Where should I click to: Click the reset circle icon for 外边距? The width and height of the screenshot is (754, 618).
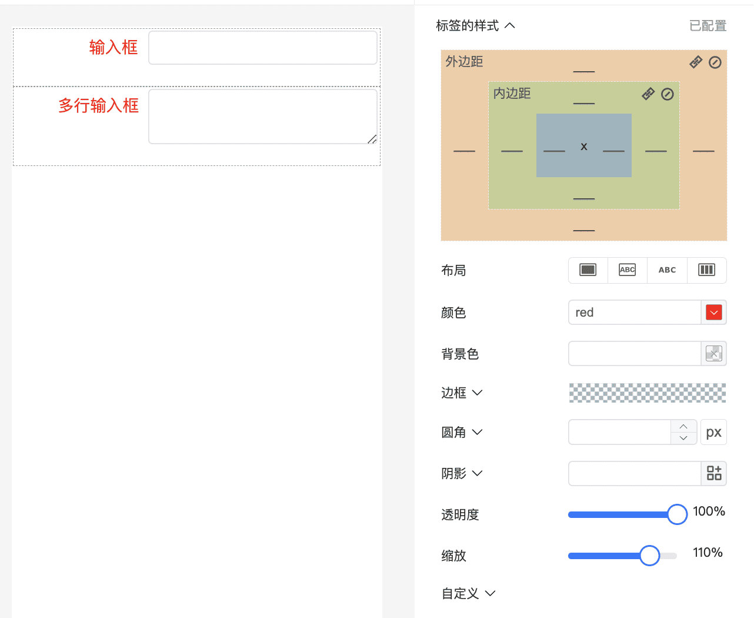tap(715, 62)
